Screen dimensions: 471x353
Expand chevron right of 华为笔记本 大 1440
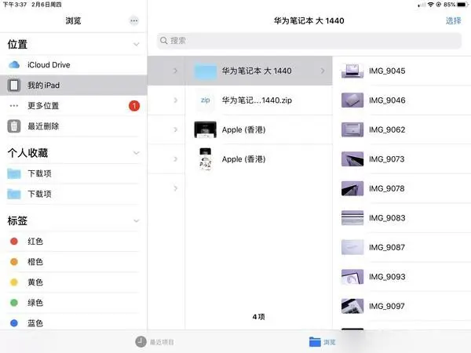click(x=323, y=71)
